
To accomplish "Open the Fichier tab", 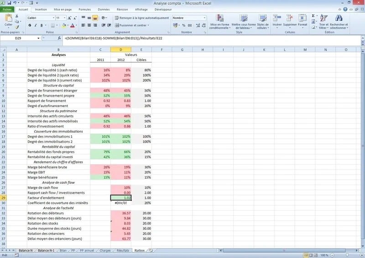I will [7, 10].
